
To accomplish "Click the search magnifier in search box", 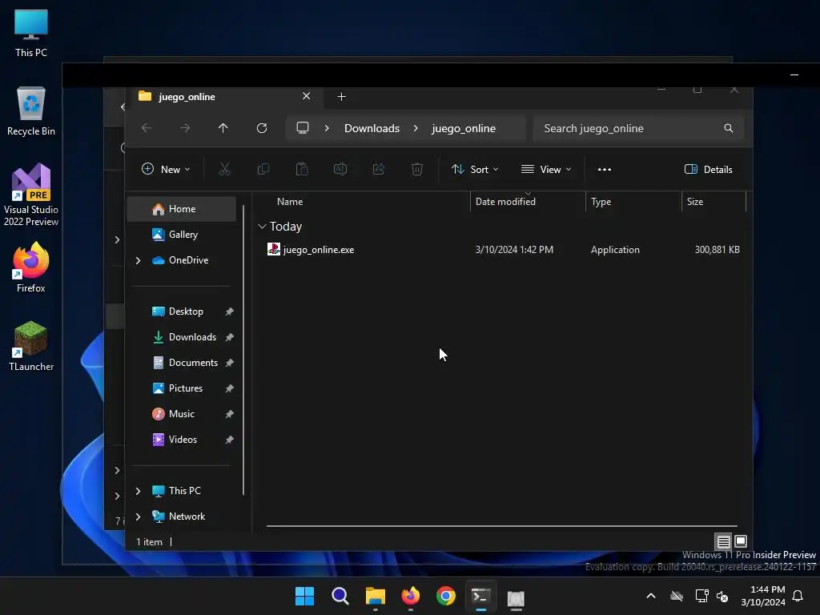I will [x=728, y=128].
